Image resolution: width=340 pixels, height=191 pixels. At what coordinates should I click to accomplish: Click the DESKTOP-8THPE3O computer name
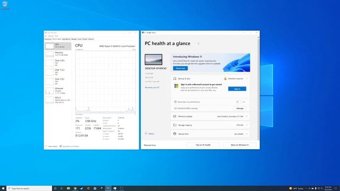(x=156, y=68)
